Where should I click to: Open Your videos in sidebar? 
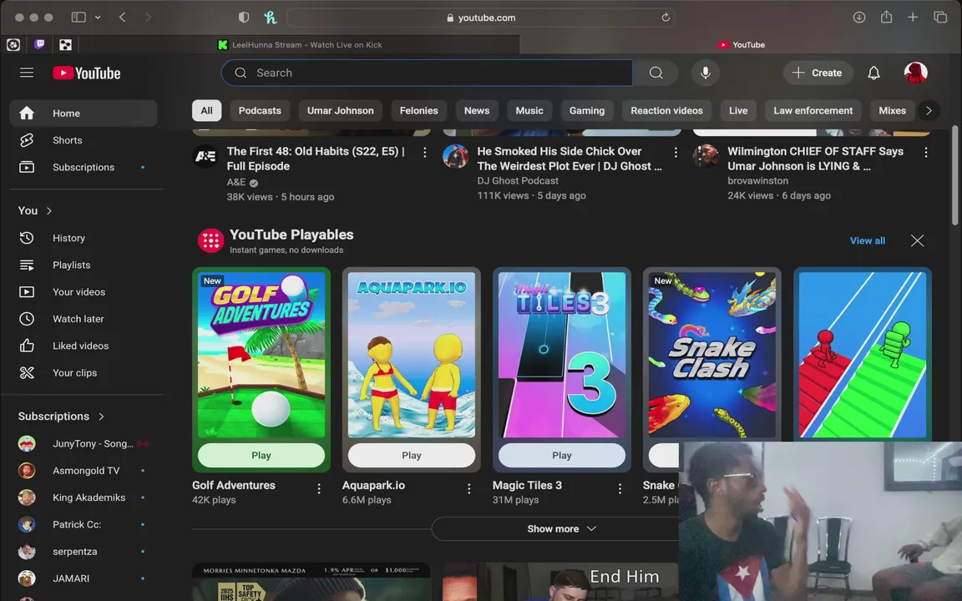[x=84, y=292]
